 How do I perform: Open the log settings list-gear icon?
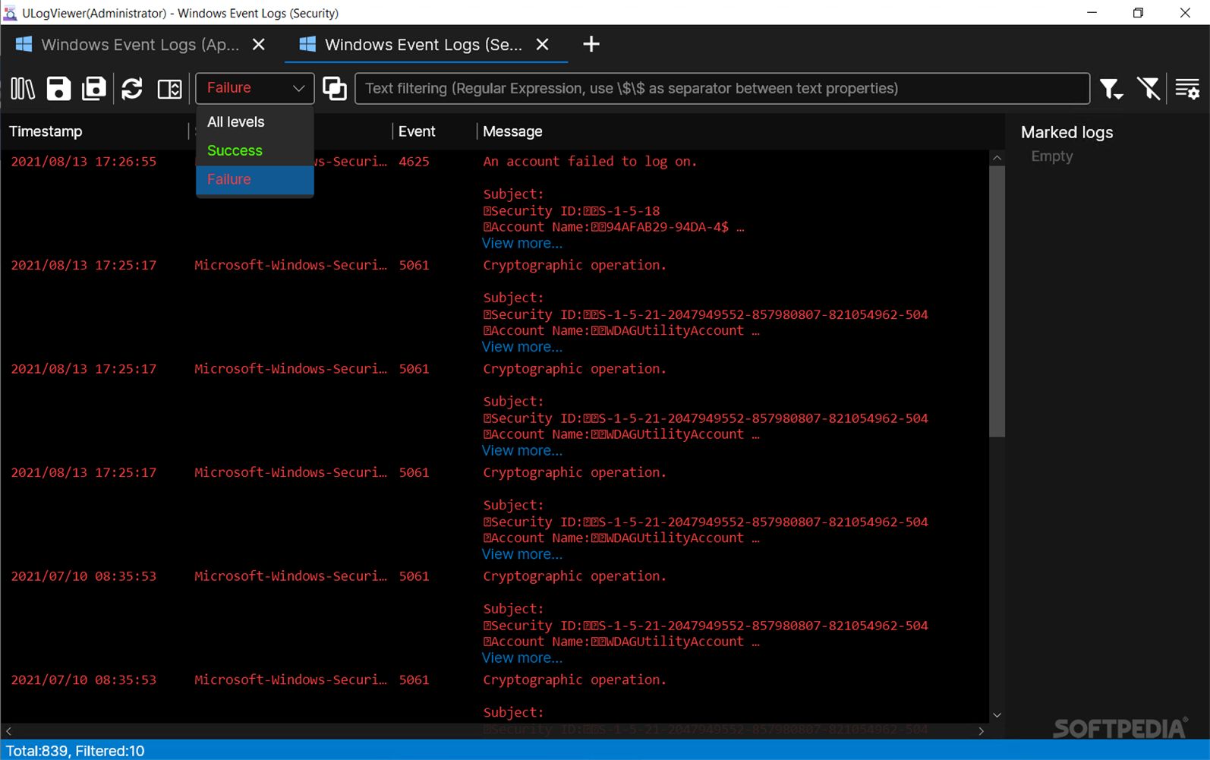1187,89
